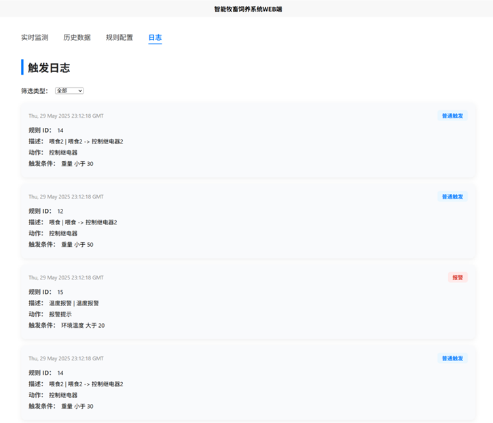Open the 历史数据 tab

[x=77, y=37]
